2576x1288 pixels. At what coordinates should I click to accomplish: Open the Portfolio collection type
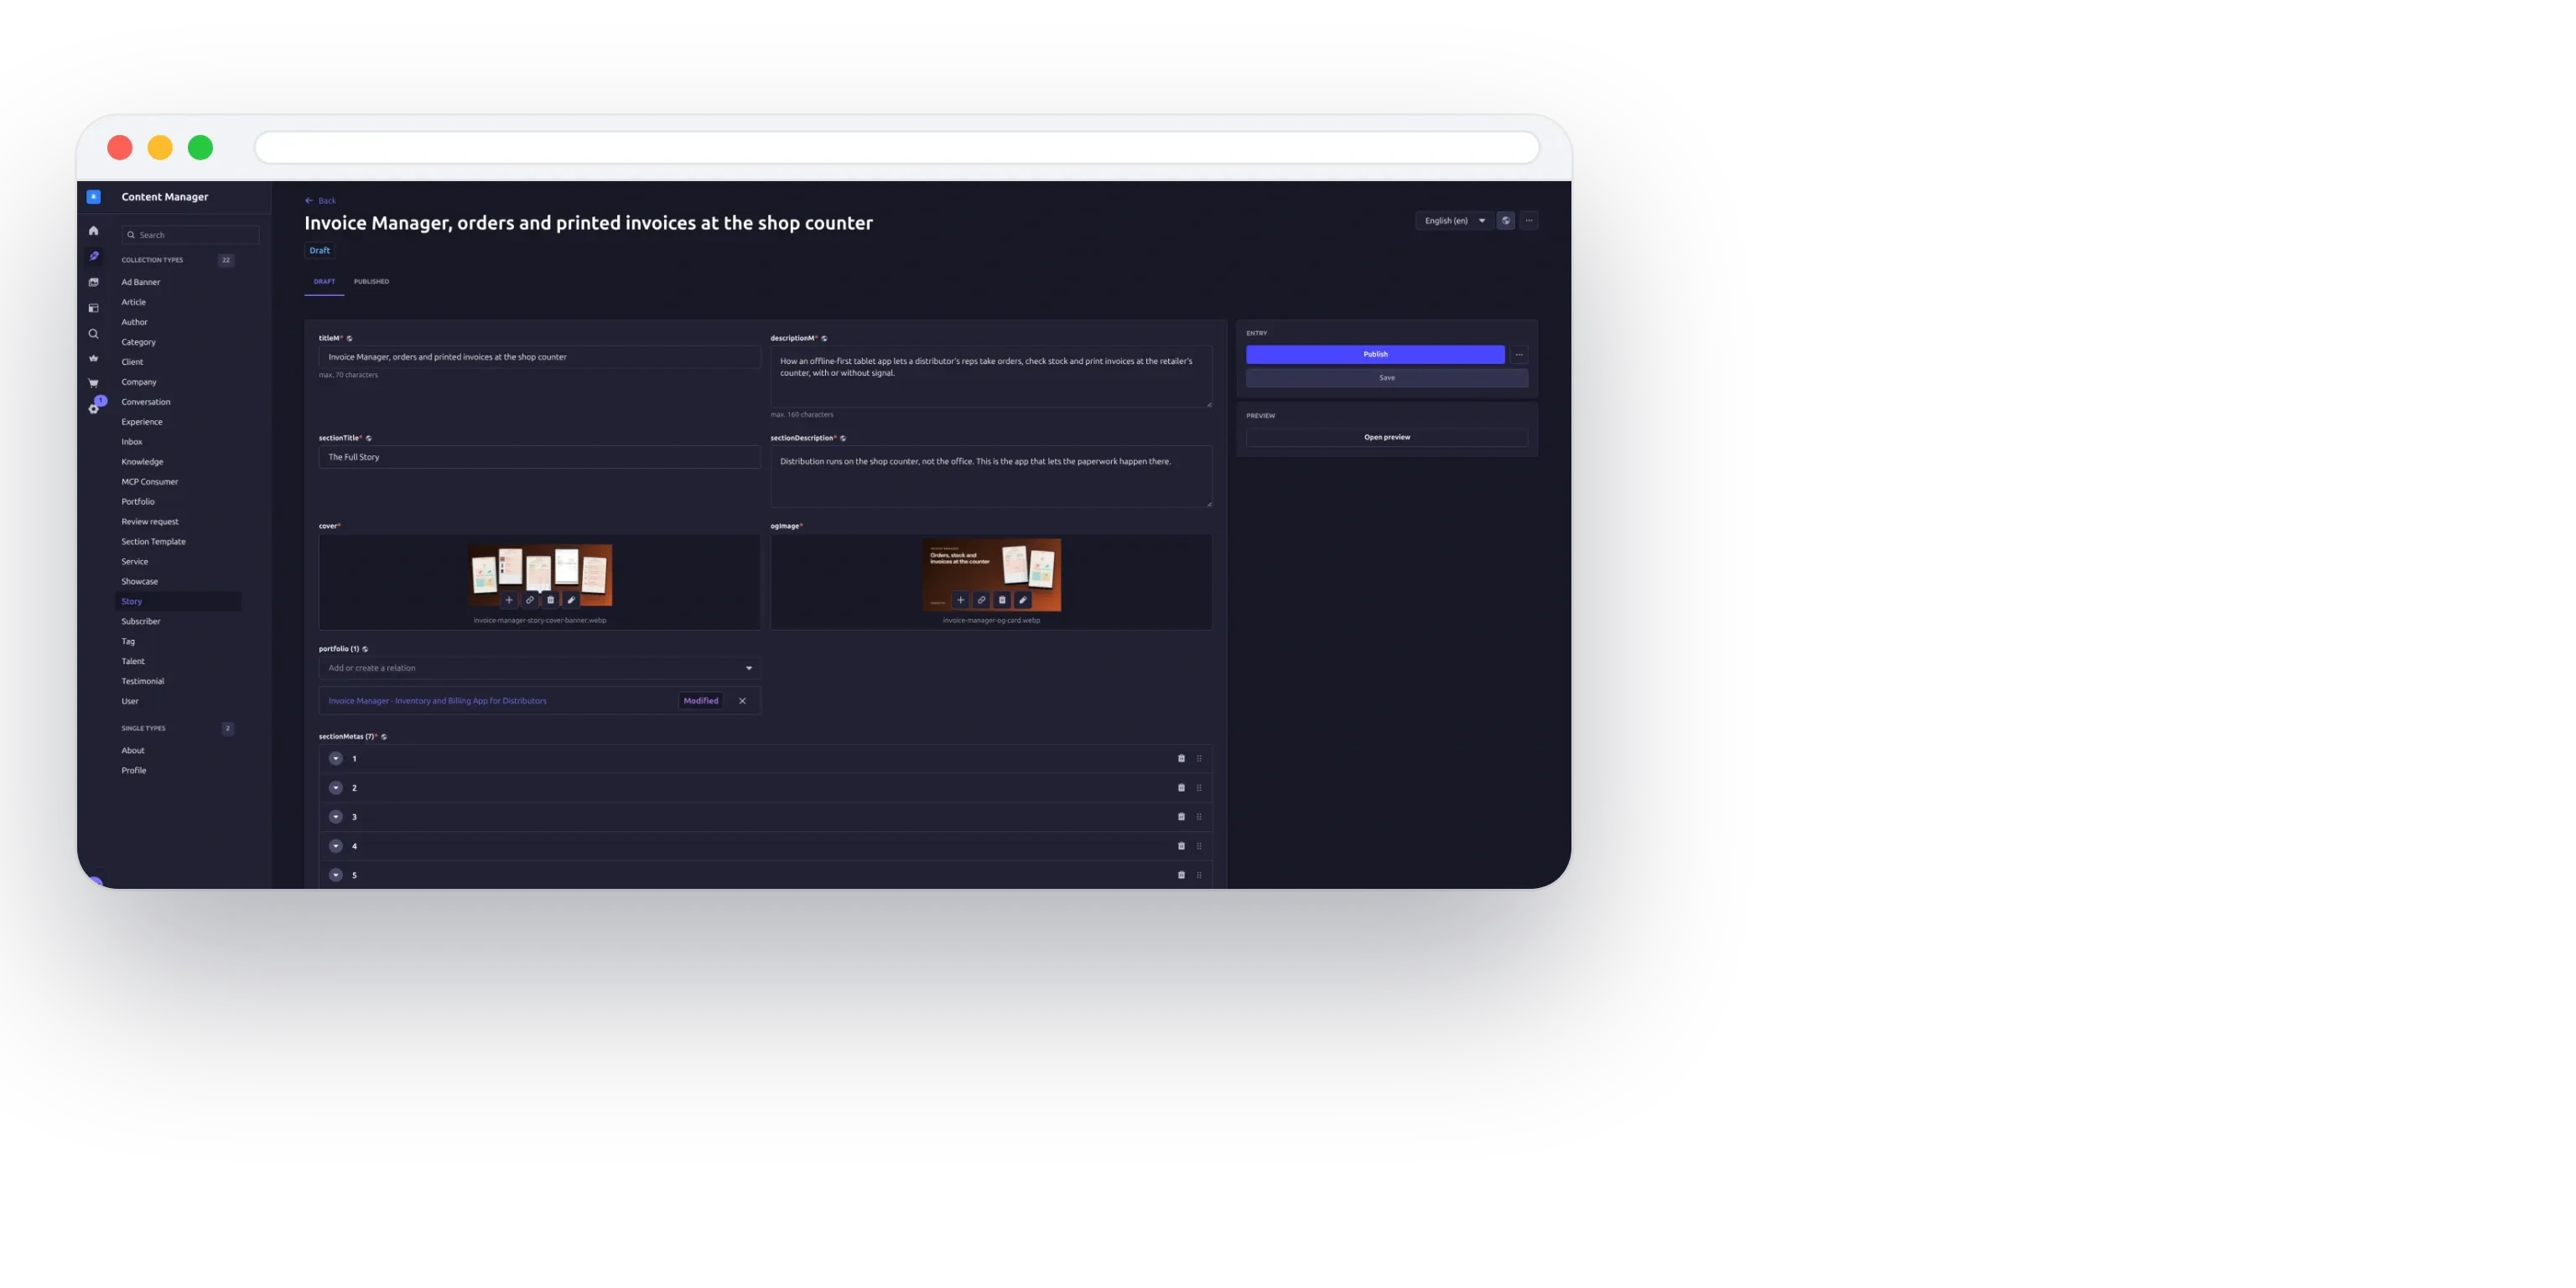[138, 502]
